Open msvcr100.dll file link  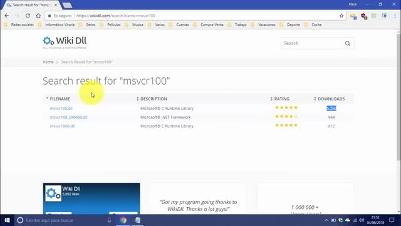click(x=61, y=109)
